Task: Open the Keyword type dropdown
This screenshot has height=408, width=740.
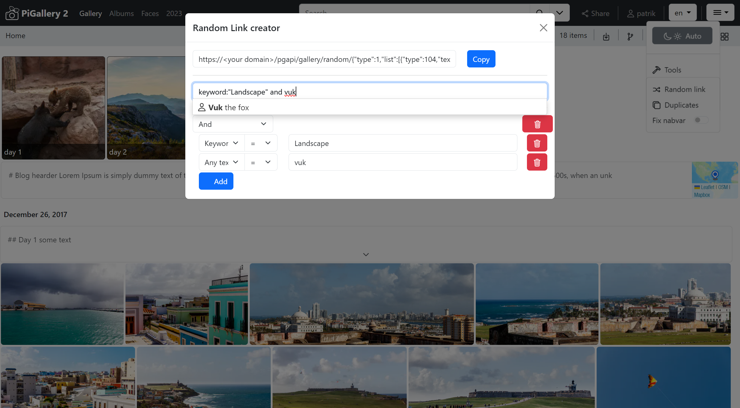Action: click(221, 143)
